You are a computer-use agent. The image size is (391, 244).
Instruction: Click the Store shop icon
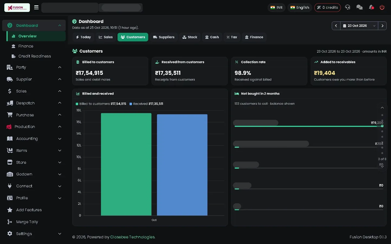10,162
